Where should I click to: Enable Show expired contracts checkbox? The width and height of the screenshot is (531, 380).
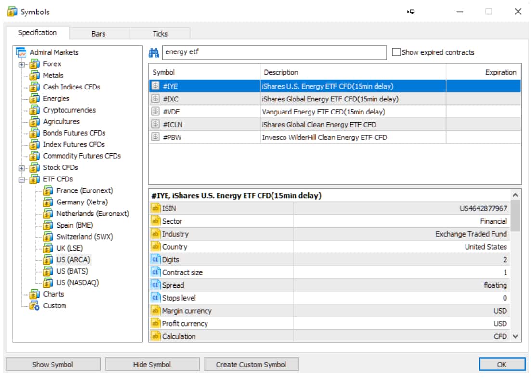point(396,52)
